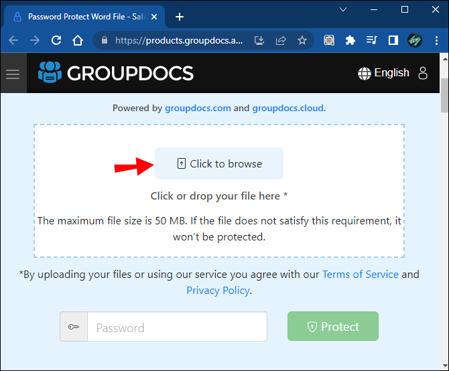Screen dimensions: 449x371
Task: Toggle the browser side panel icon
Action: (x=393, y=40)
